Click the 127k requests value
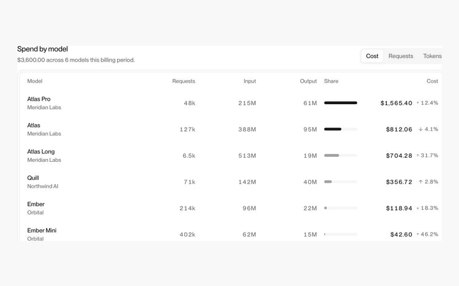The image size is (459, 286). tap(188, 129)
